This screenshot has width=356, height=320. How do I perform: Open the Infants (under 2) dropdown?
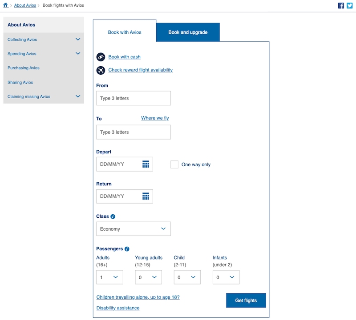click(226, 277)
